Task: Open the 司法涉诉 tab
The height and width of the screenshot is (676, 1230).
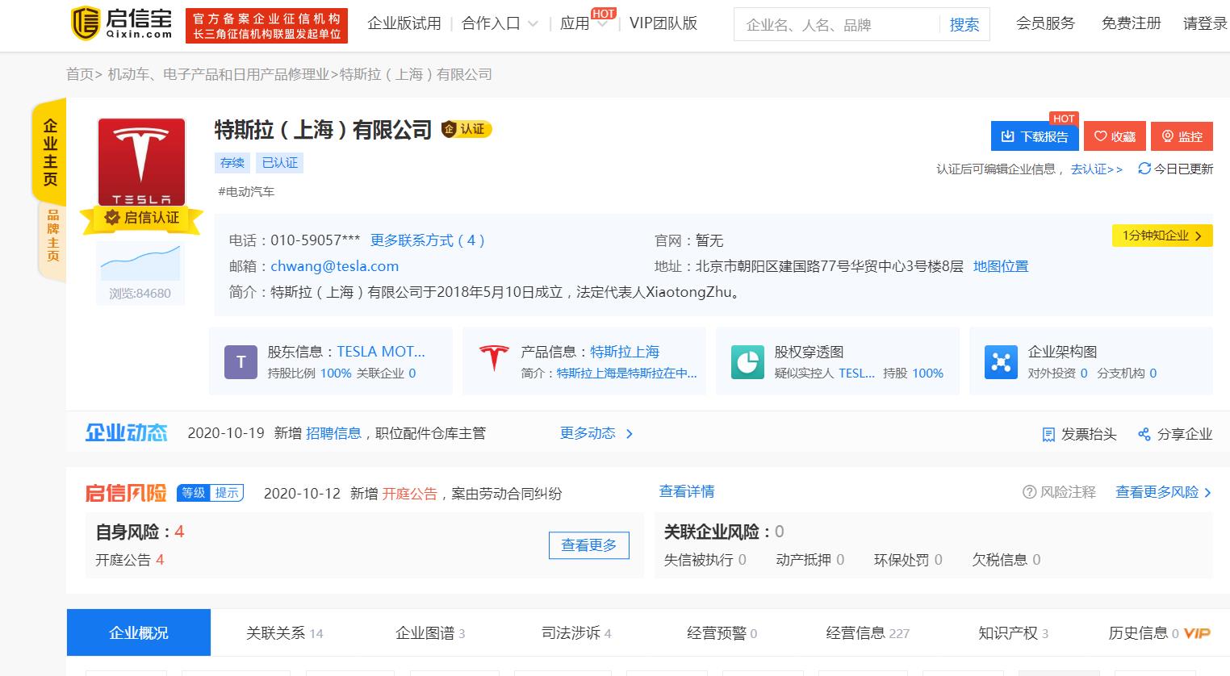Action: pyautogui.click(x=575, y=633)
